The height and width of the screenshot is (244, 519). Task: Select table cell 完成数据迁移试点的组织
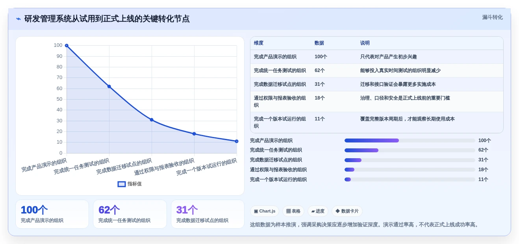[280, 84]
